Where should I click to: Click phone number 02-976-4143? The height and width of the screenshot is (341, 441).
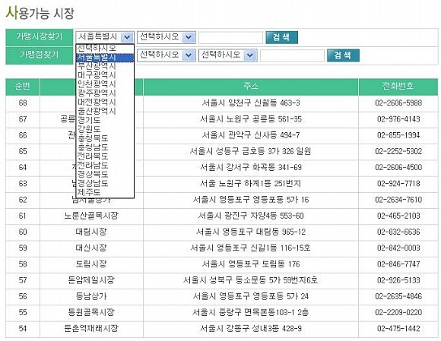click(x=398, y=119)
